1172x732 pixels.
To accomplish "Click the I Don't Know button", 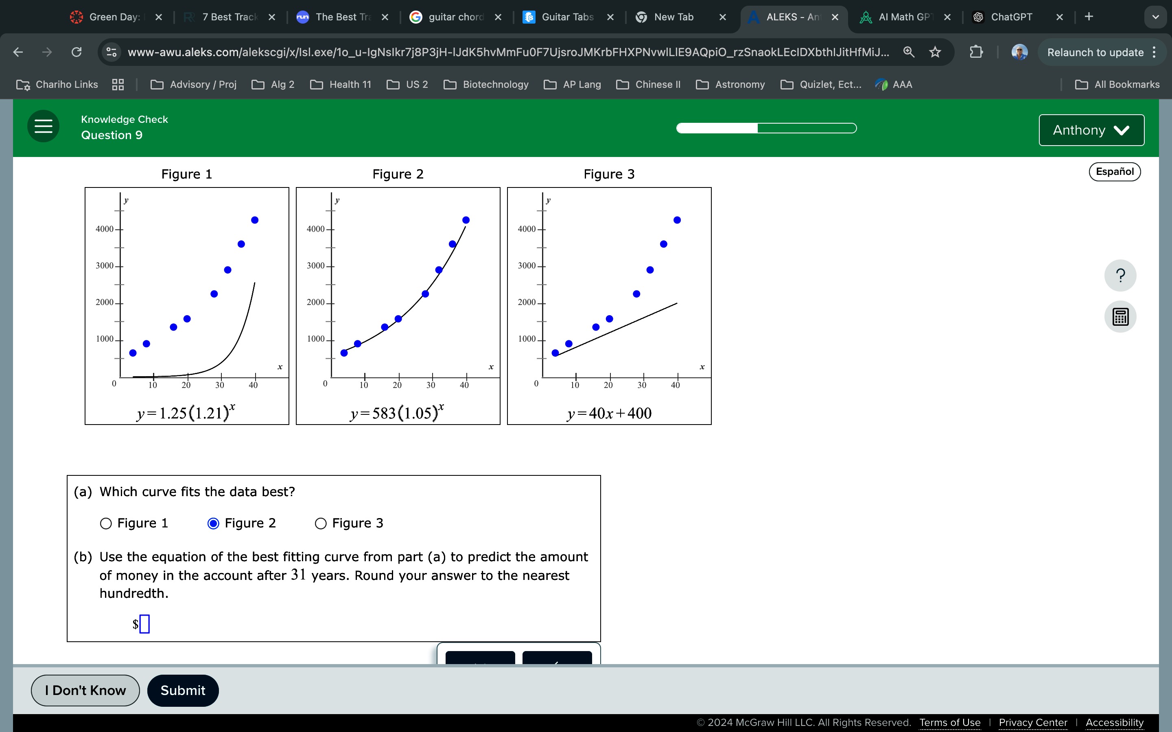I will coord(85,691).
